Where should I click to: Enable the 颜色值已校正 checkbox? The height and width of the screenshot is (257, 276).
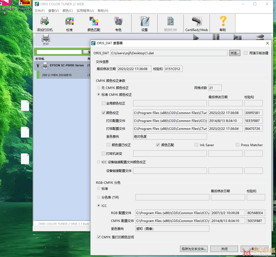[x=108, y=145]
